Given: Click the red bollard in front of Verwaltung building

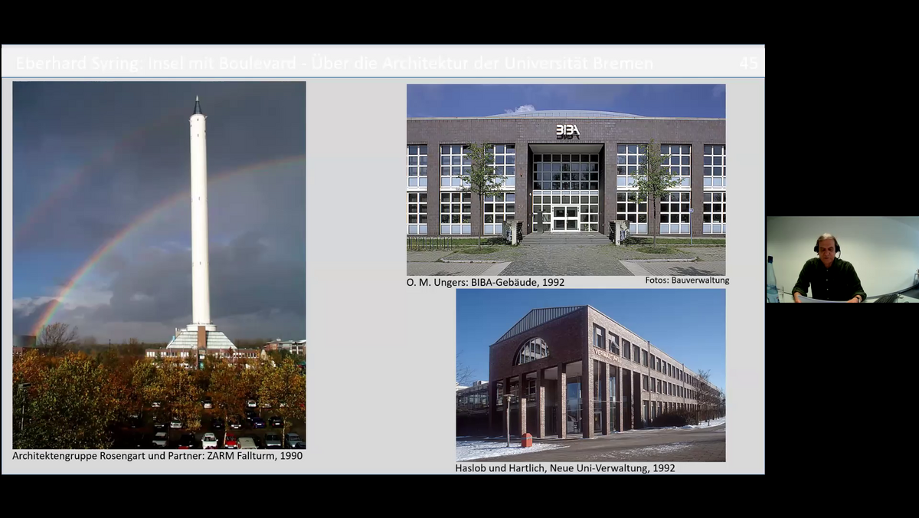Looking at the screenshot, I should coord(526,440).
